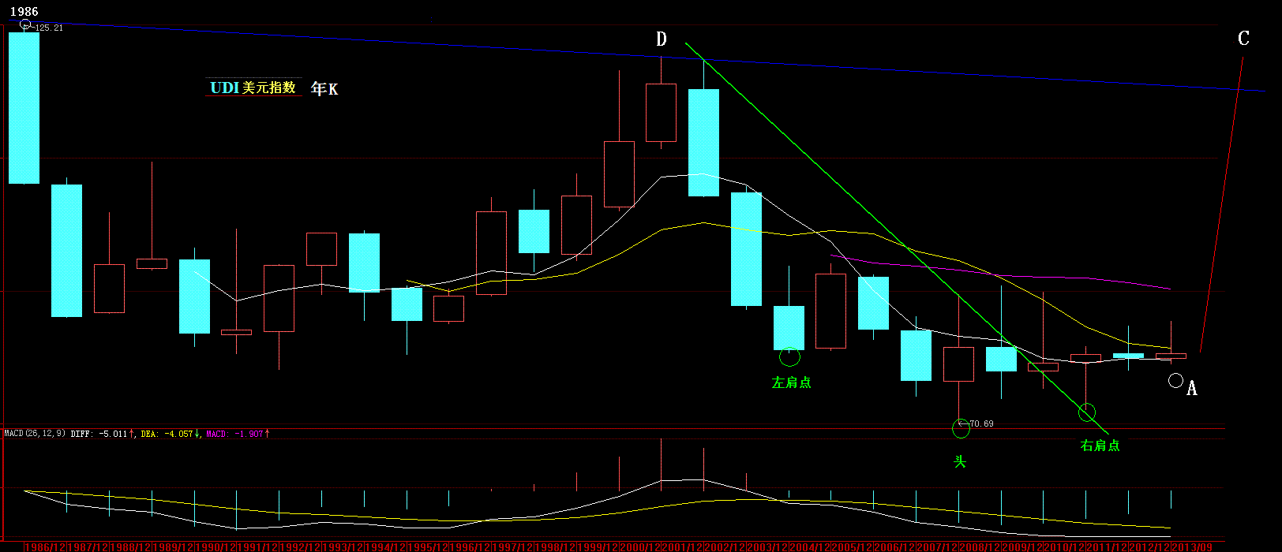The height and width of the screenshot is (552, 1282).
Task: Click the '头' head label
Action: (960, 461)
